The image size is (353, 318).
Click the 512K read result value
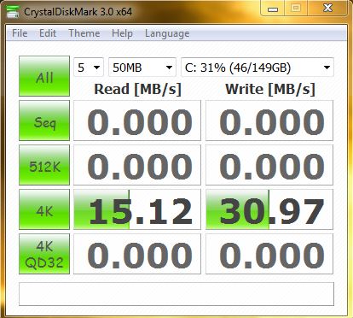pos(137,165)
